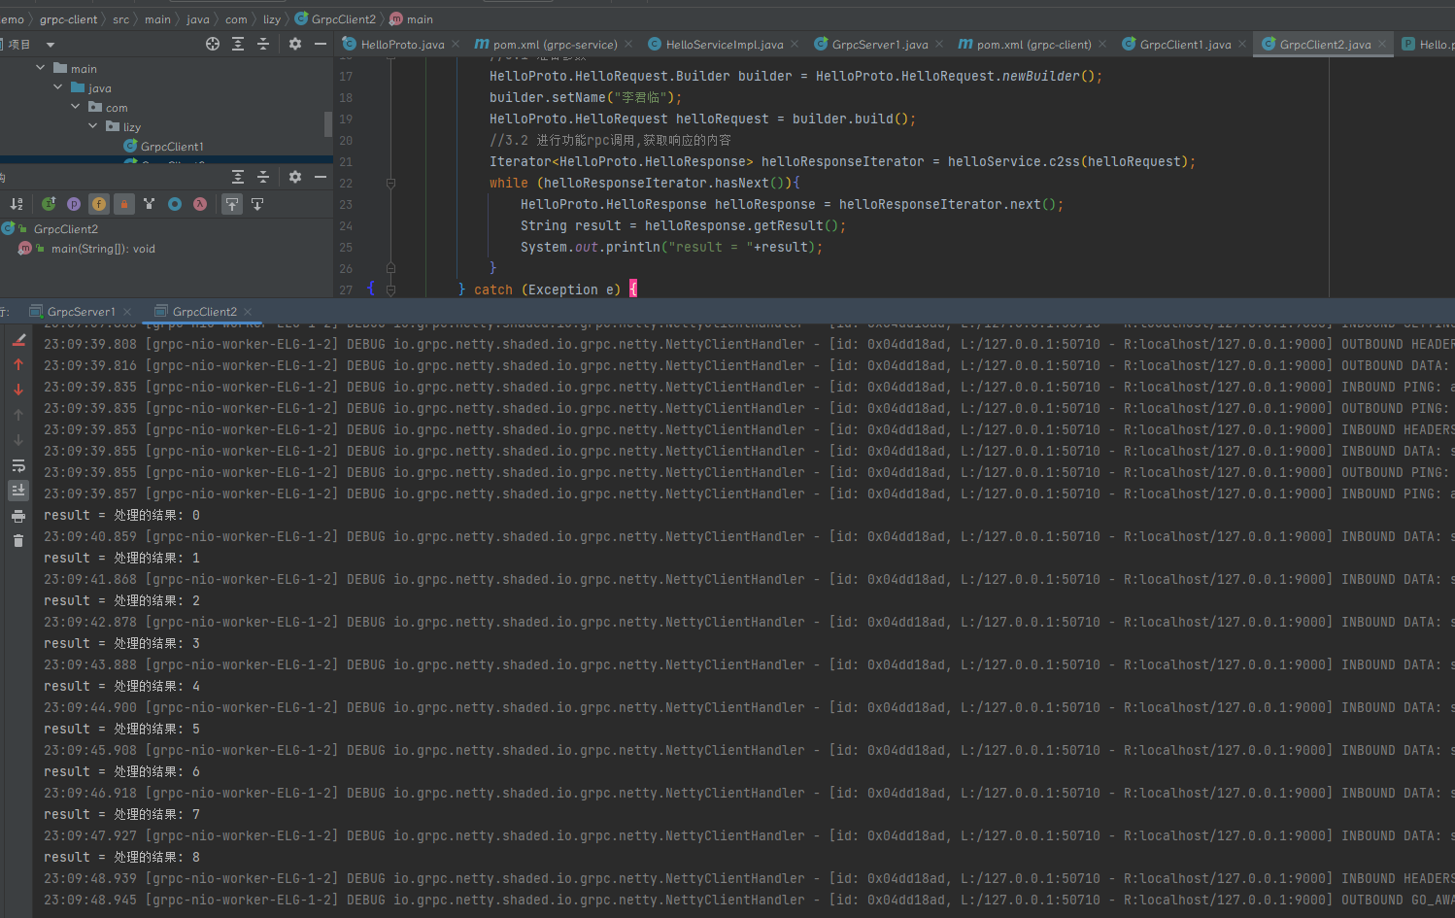This screenshot has width=1455, height=918.
Task: Rerun with the red edit console icon
Action: pyautogui.click(x=18, y=340)
